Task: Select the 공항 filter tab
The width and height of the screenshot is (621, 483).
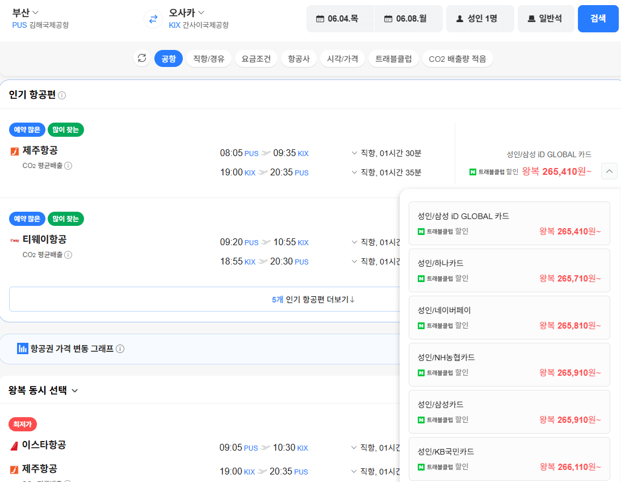Action: click(x=168, y=58)
